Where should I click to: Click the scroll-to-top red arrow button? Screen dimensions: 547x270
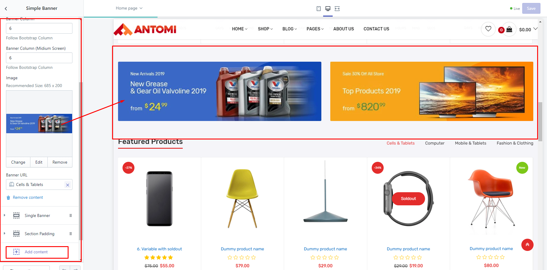click(527, 245)
